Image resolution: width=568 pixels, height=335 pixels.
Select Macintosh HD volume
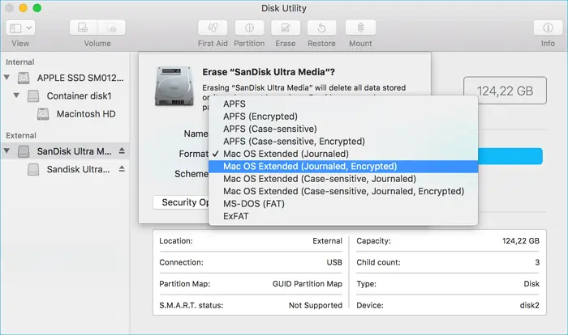pos(86,114)
